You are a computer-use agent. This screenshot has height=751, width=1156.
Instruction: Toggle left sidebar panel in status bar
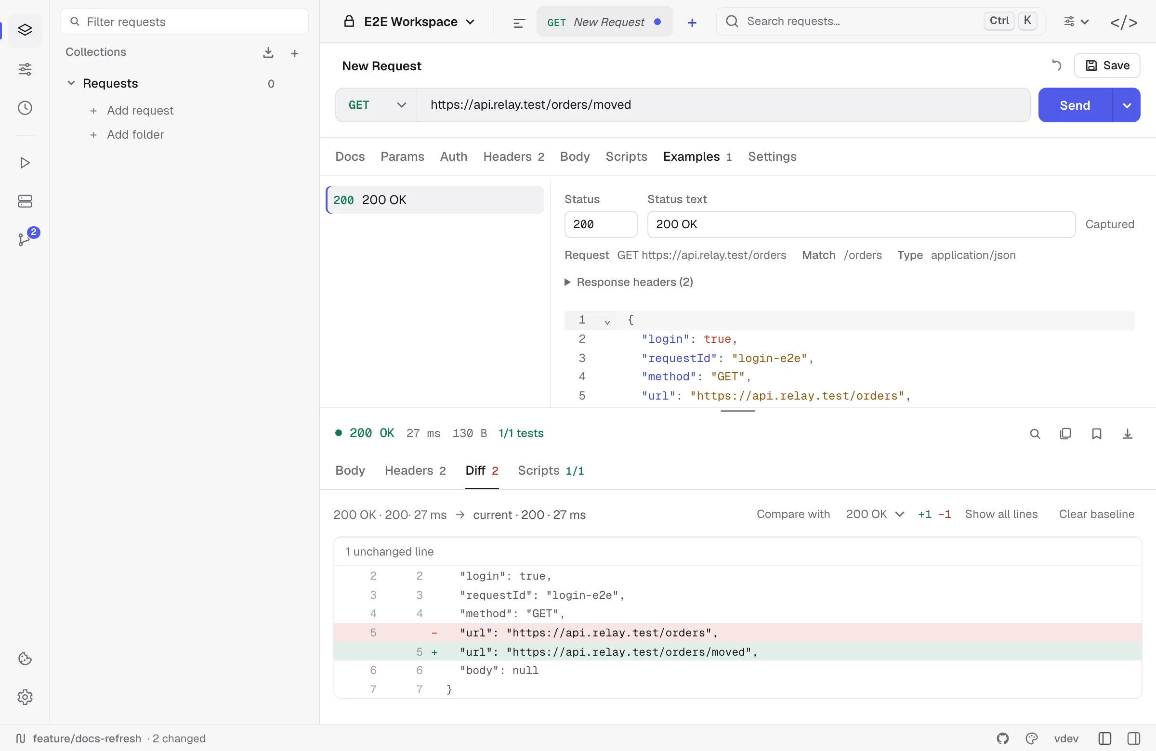(x=1104, y=738)
